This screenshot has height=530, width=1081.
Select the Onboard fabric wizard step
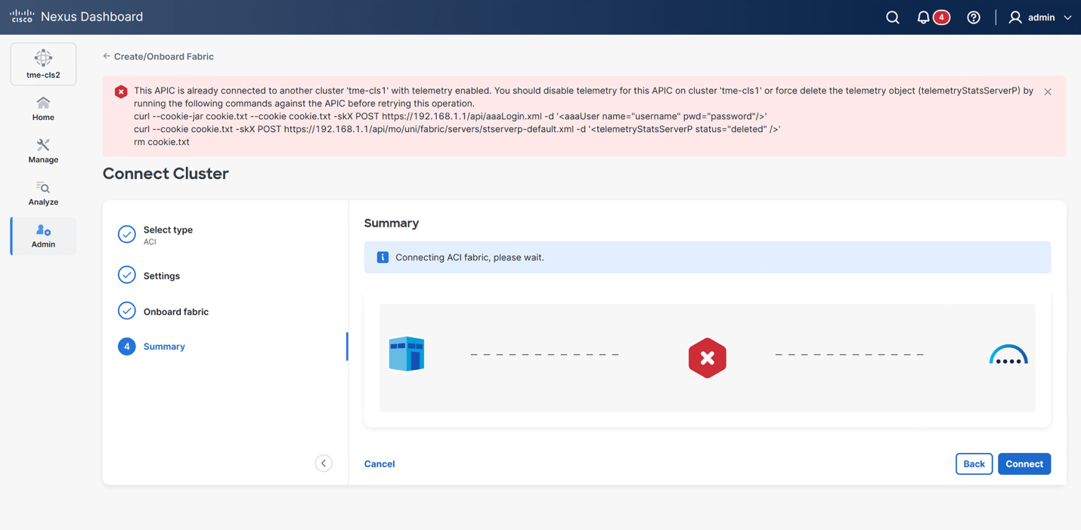pyautogui.click(x=163, y=311)
